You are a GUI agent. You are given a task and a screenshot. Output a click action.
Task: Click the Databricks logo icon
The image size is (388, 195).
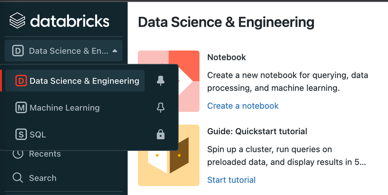pos(17,21)
